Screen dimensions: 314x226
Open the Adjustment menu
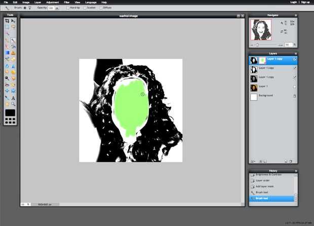coord(53,3)
